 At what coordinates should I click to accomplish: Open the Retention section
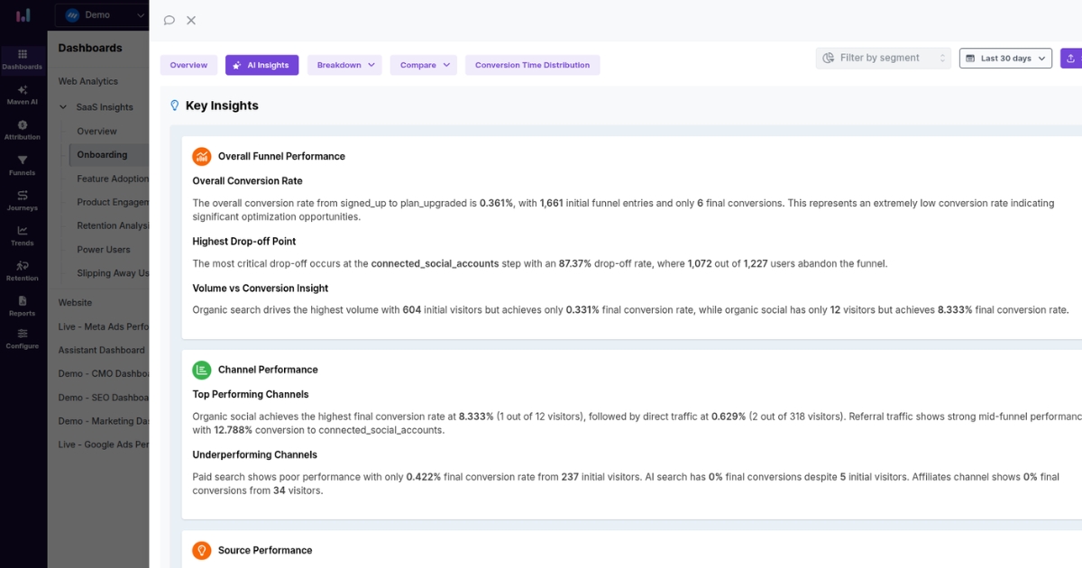[23, 270]
